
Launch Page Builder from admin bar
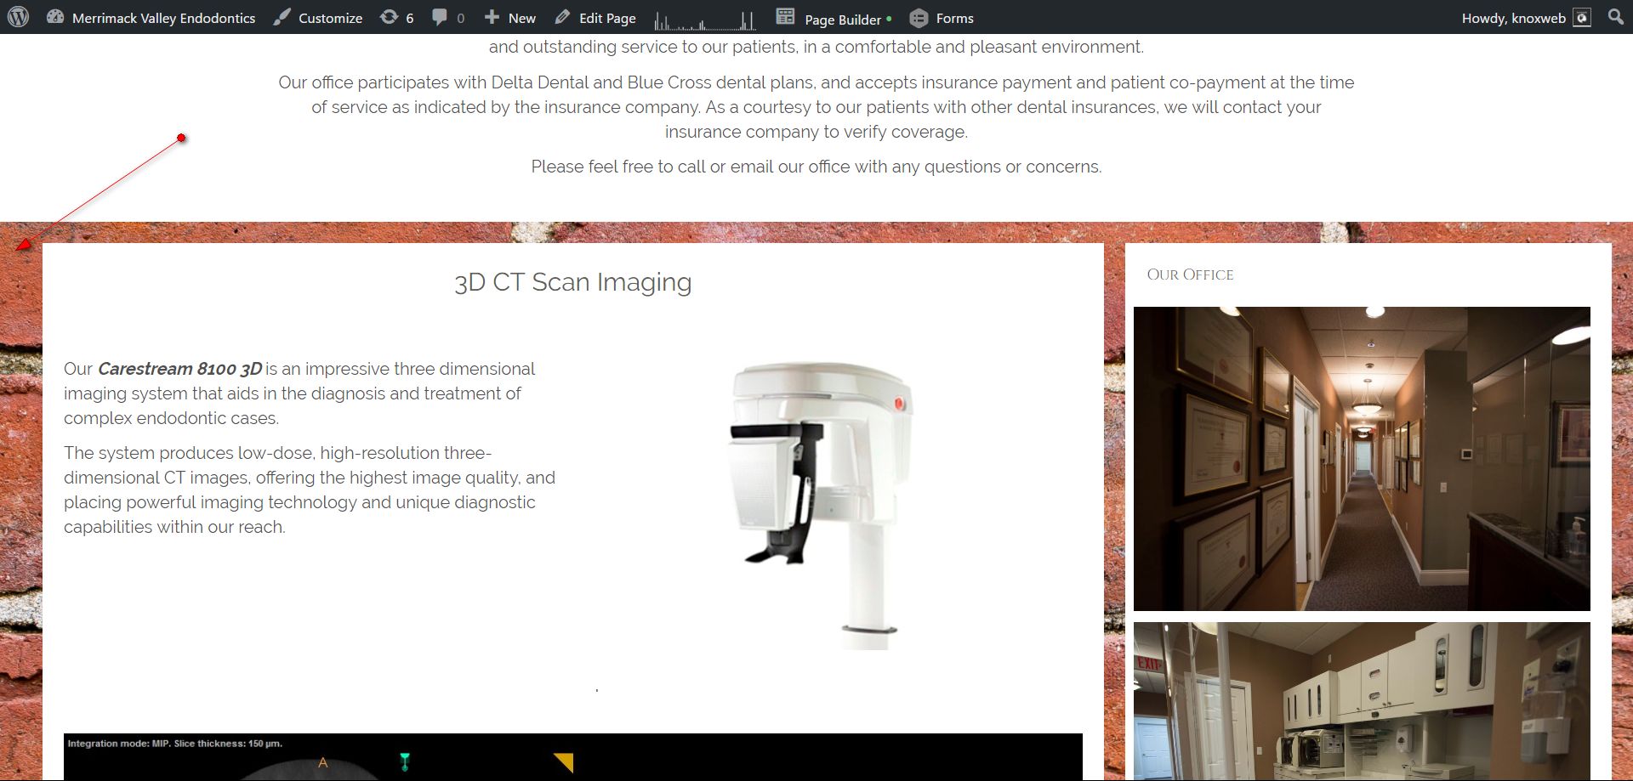[843, 19]
